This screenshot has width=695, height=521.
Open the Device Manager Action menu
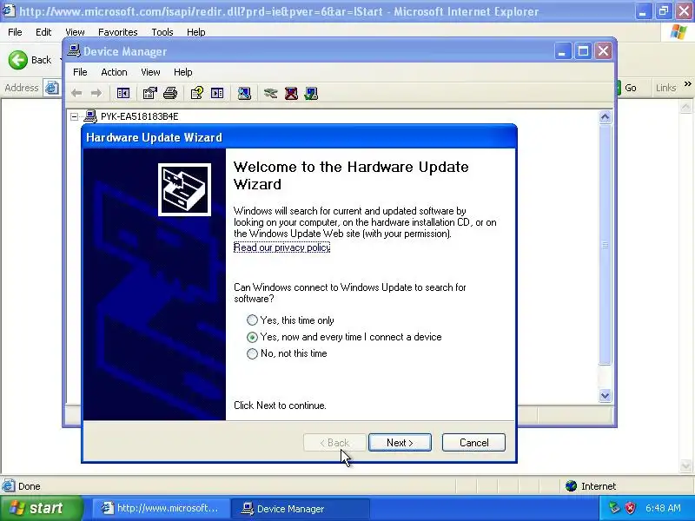point(114,72)
